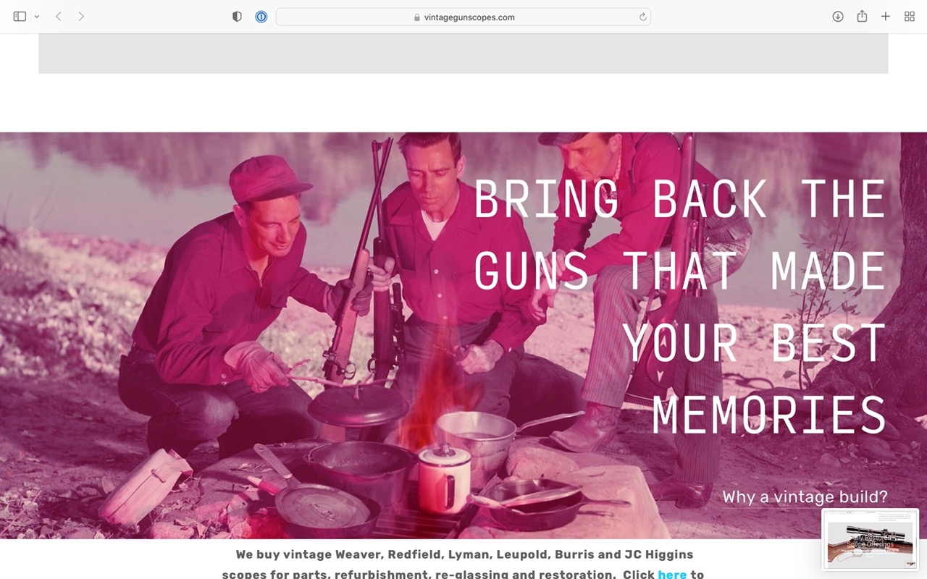Reload the page with the refresh icon
Screen dimensions: 927x579
[x=642, y=17]
